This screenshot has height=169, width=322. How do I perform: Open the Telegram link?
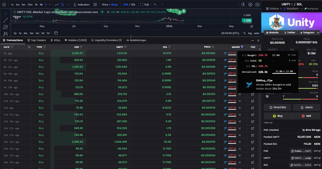click(x=307, y=33)
